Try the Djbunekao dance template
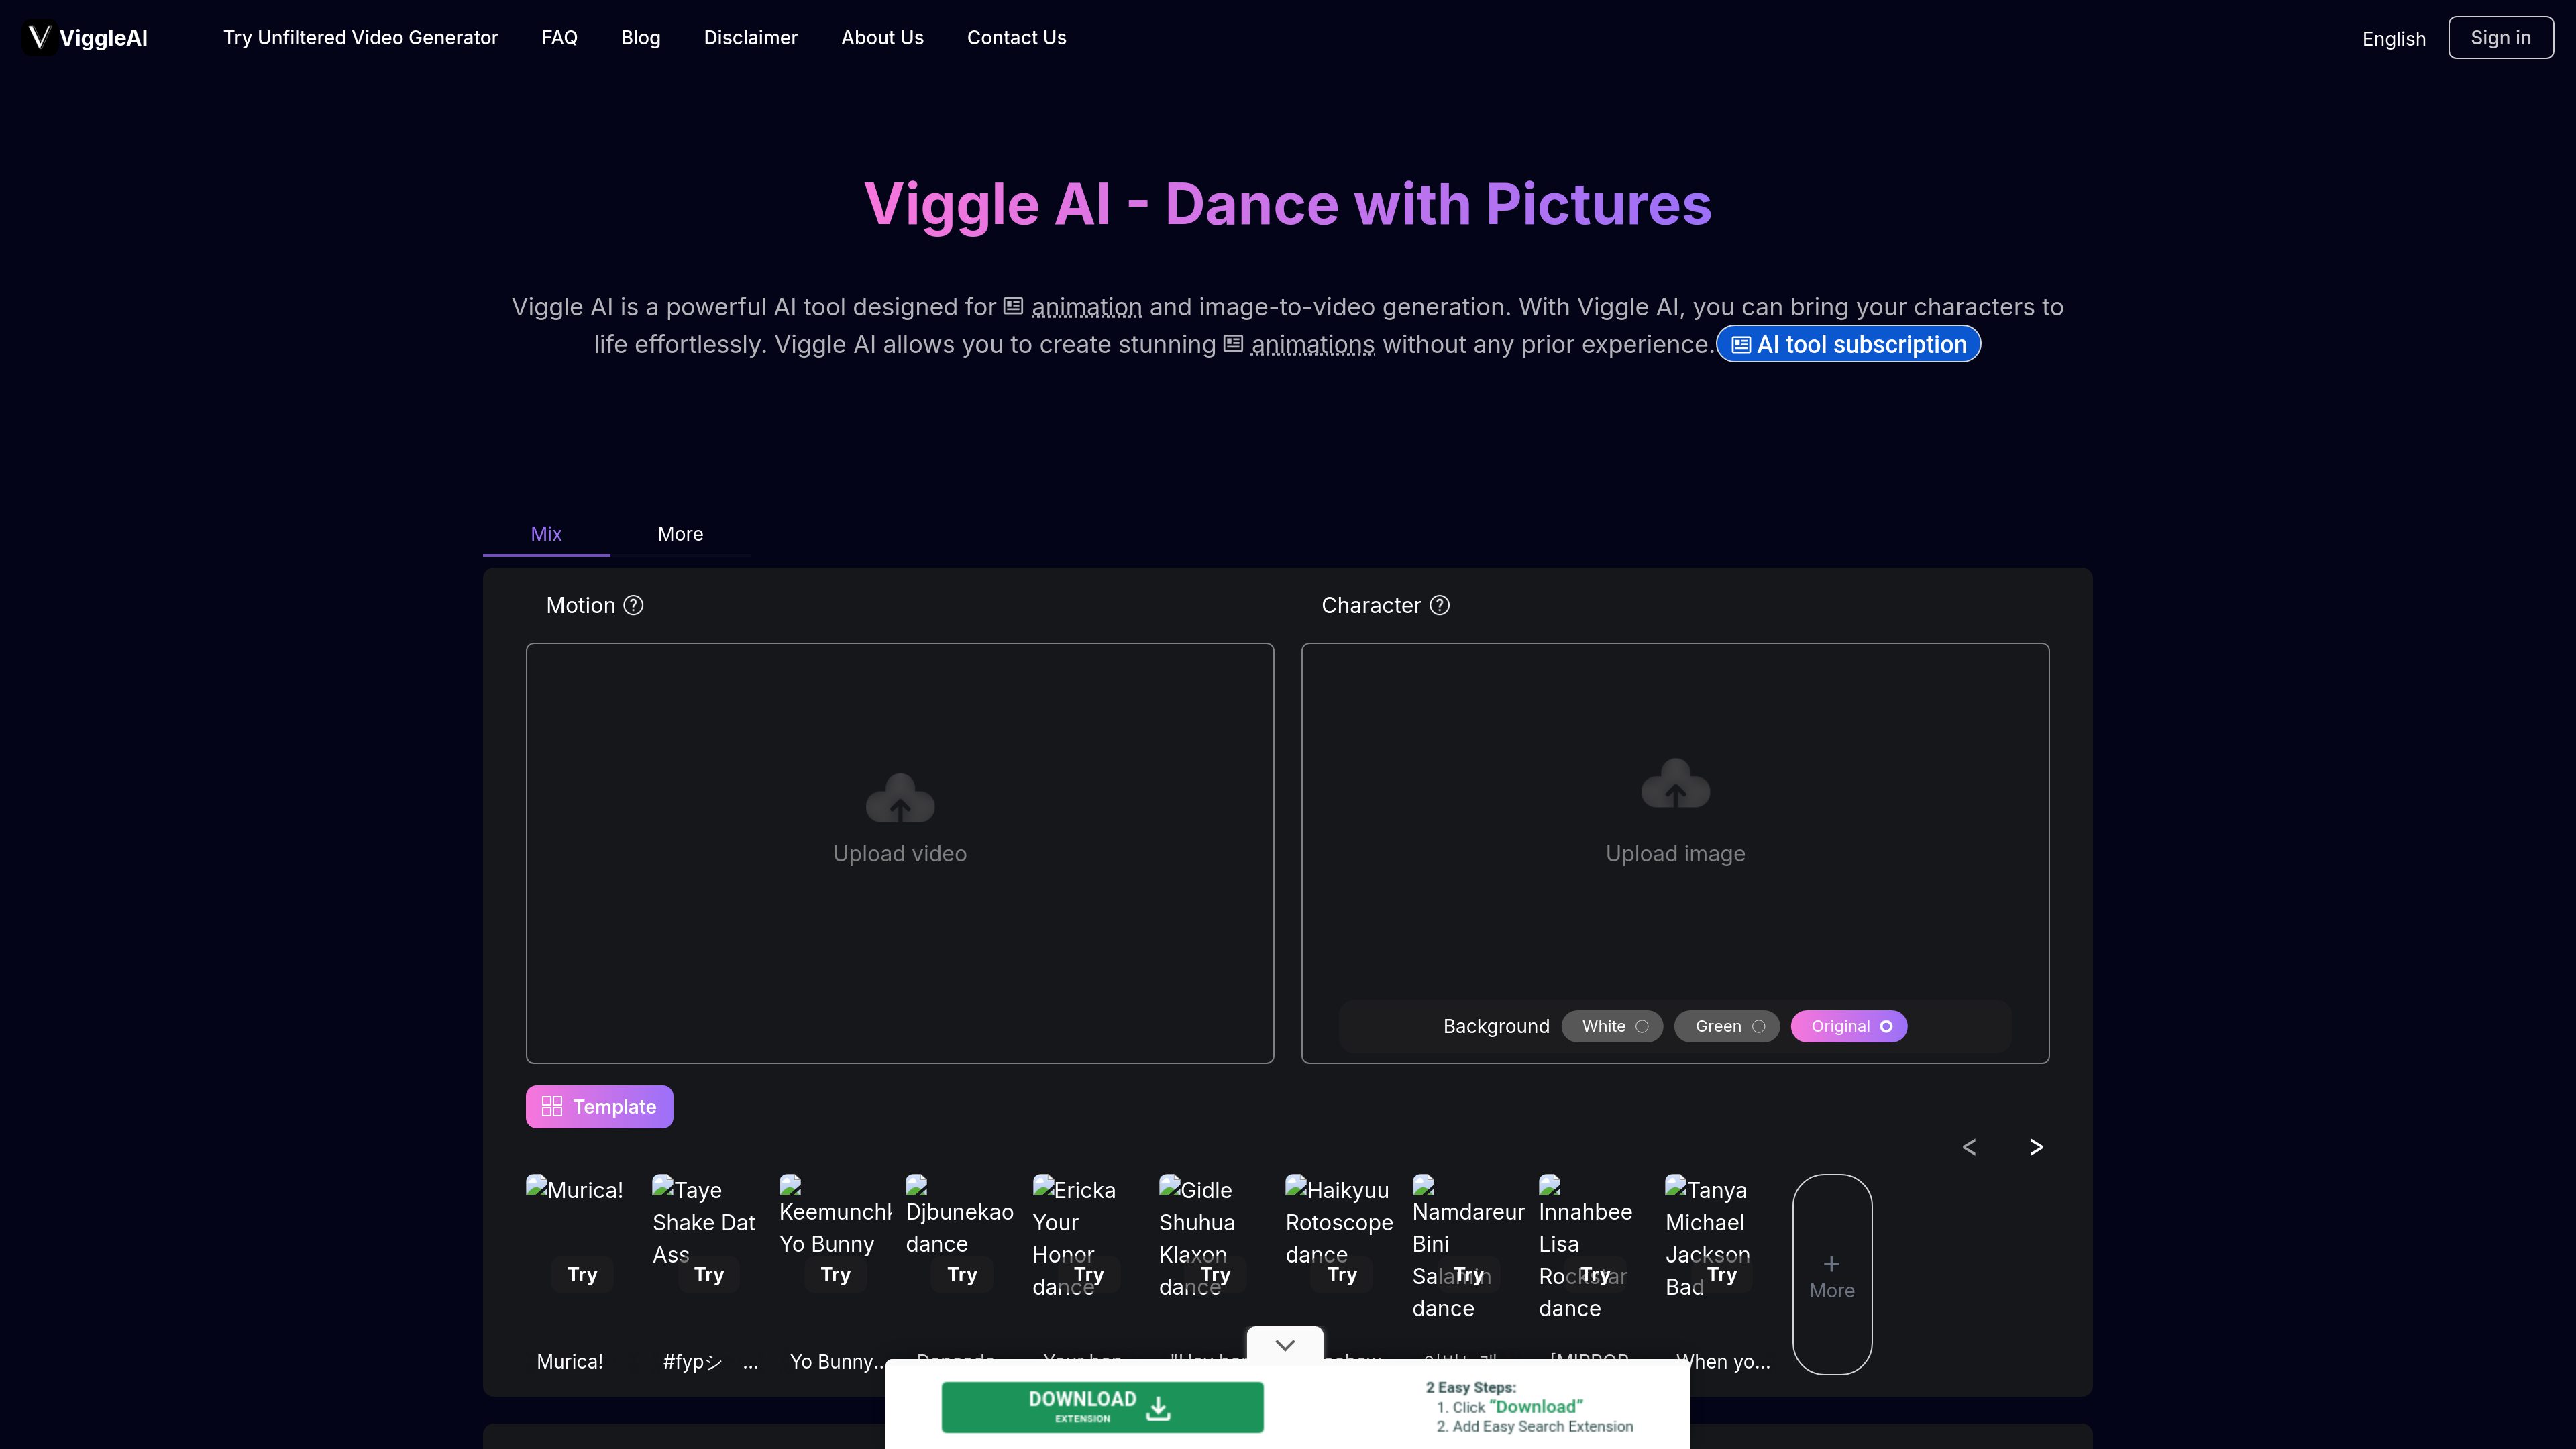This screenshot has width=2576, height=1449. (962, 1274)
